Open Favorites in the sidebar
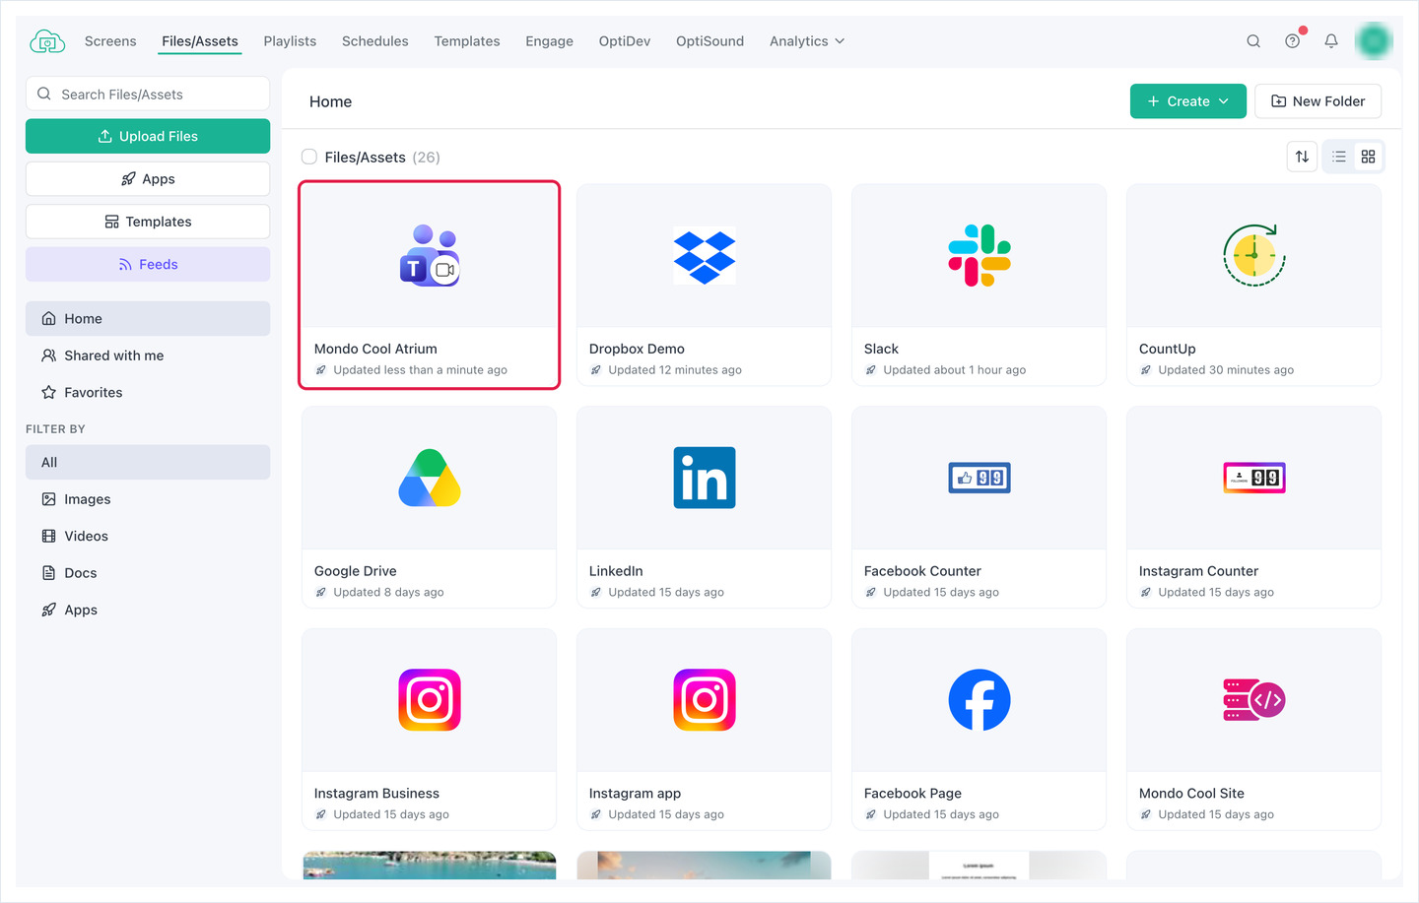Viewport: 1419px width, 903px height. pos(148,392)
